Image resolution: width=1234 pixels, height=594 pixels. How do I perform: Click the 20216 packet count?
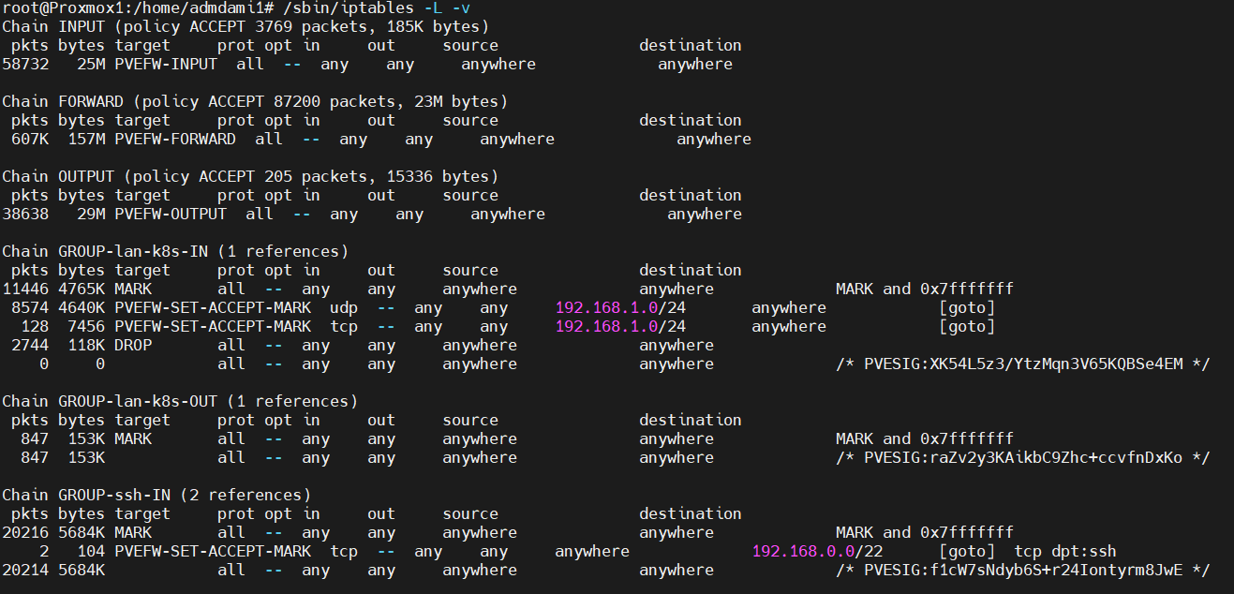point(25,532)
